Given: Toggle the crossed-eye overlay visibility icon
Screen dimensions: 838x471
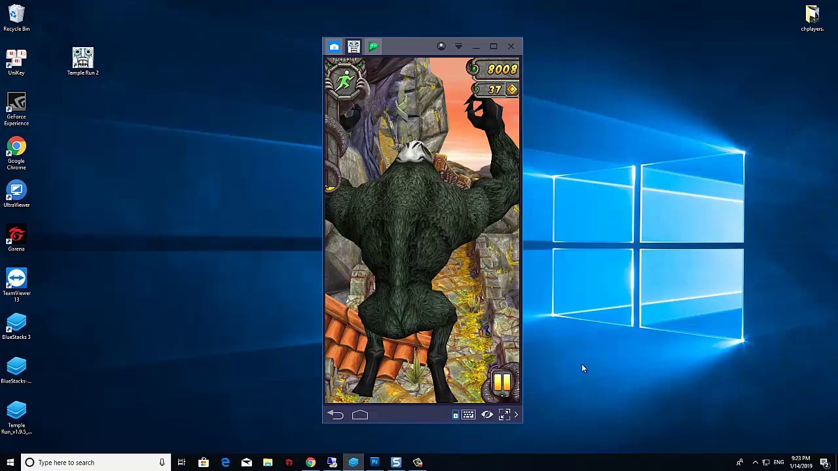Looking at the screenshot, I should click(x=487, y=415).
